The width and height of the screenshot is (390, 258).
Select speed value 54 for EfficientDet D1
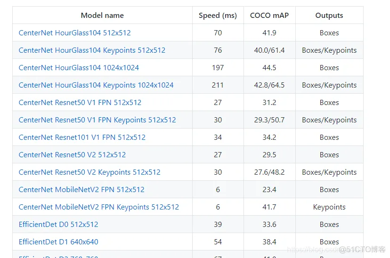pyautogui.click(x=218, y=242)
